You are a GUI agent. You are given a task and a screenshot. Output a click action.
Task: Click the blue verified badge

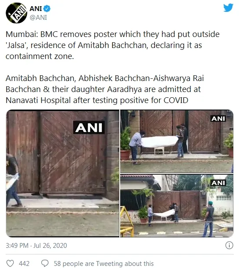[x=47, y=8]
